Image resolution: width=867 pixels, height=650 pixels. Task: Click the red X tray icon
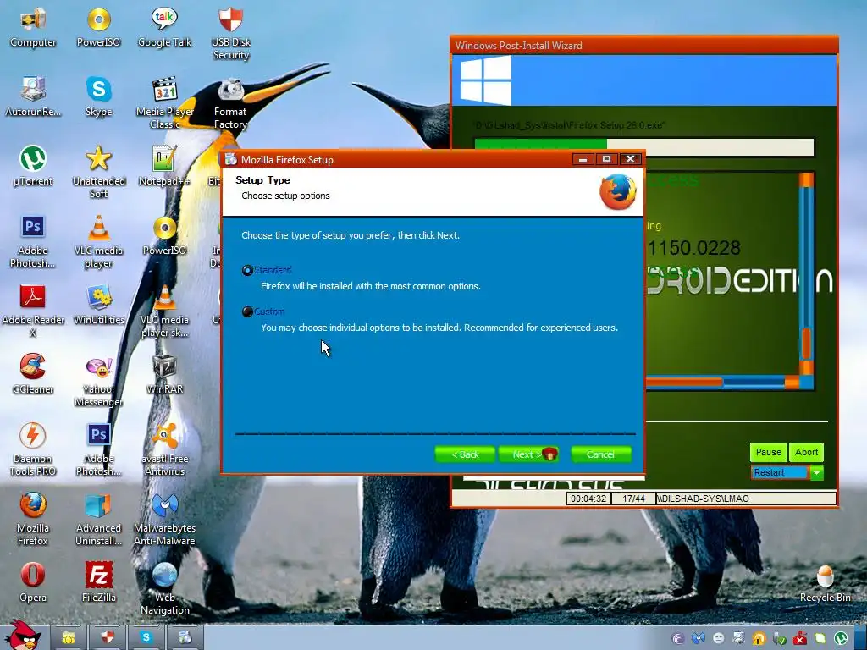click(799, 639)
